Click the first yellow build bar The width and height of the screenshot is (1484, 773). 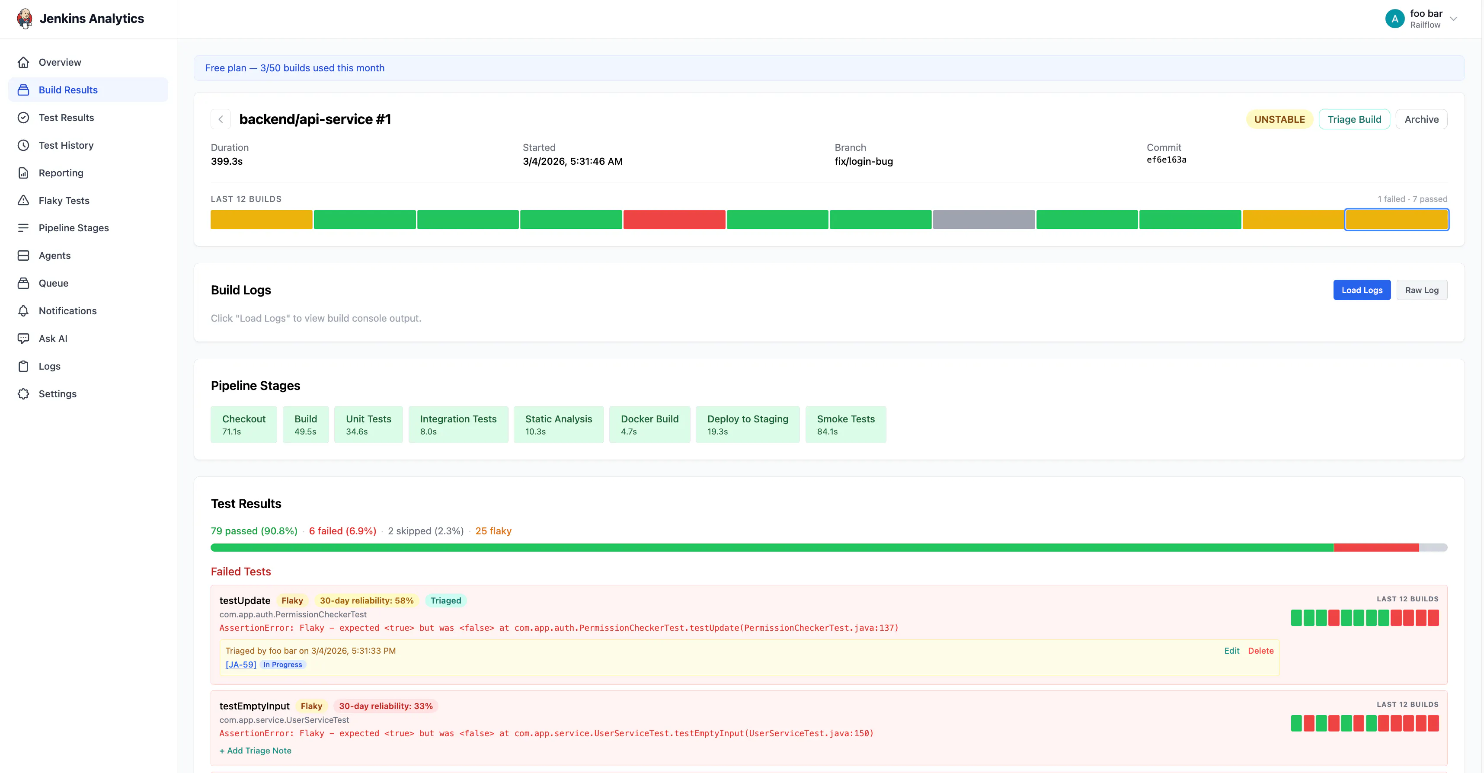click(x=262, y=220)
